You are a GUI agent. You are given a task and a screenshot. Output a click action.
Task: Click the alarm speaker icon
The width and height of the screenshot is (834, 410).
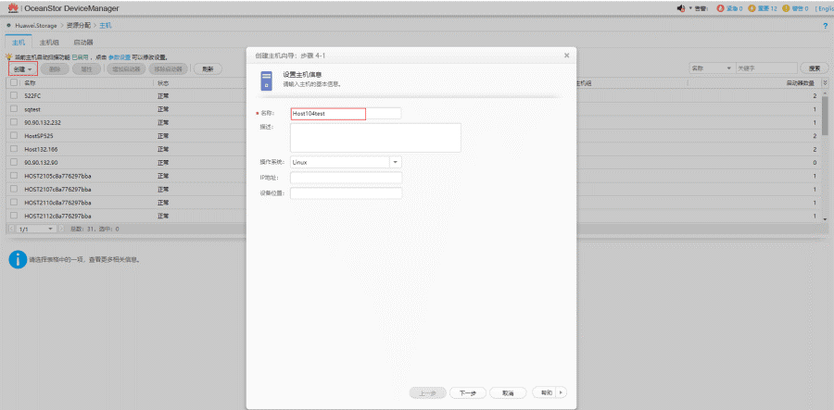(x=681, y=8)
